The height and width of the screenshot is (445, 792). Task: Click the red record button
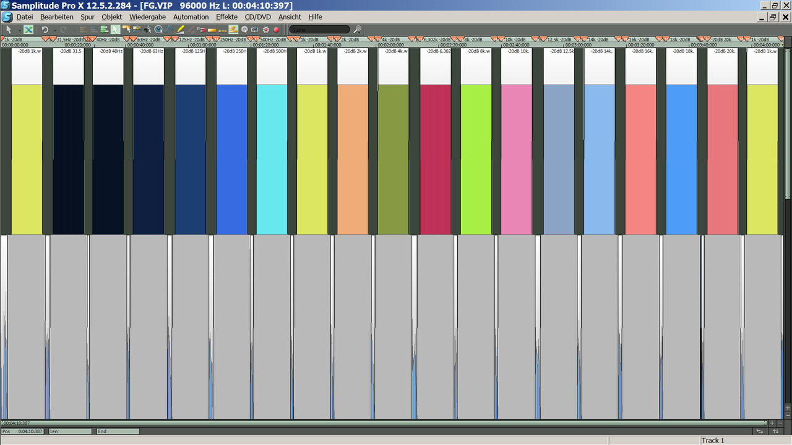point(276,29)
